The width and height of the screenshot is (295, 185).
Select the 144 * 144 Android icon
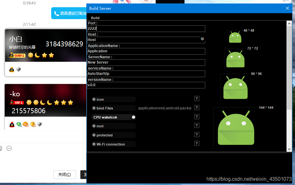pyautogui.click(x=236, y=128)
